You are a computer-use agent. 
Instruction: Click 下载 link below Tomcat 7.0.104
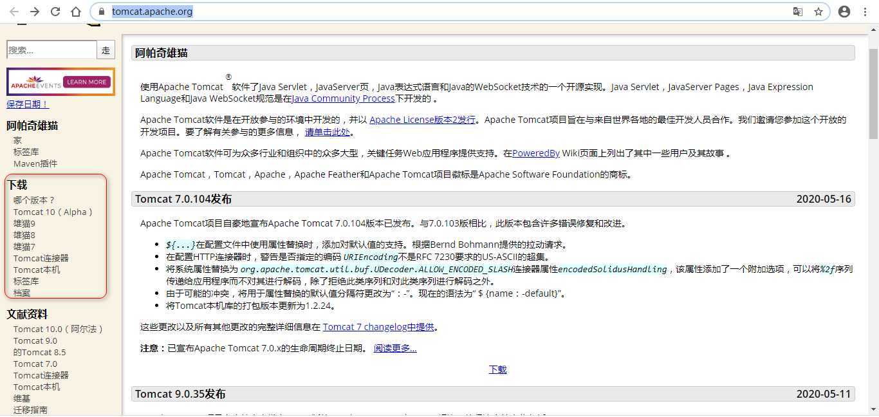tap(497, 369)
